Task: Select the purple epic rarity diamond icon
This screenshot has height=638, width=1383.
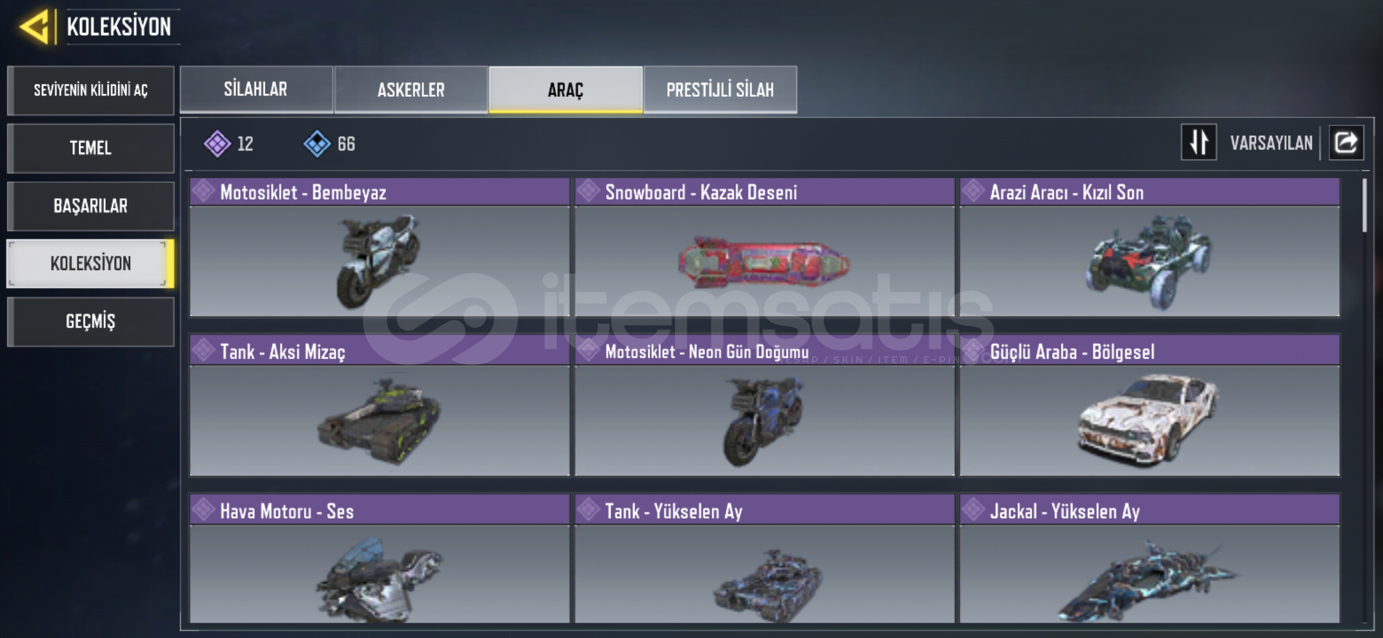Action: click(x=217, y=144)
